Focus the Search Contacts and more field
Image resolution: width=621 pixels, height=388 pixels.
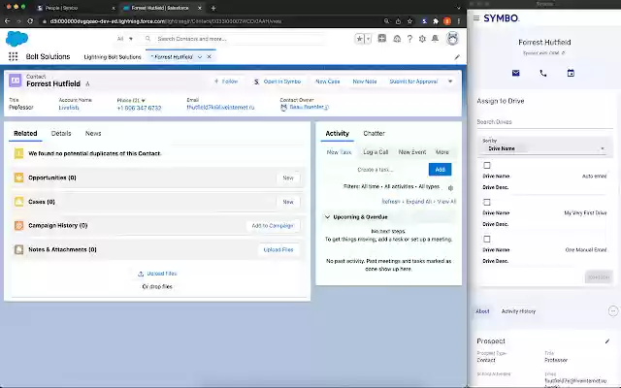coord(234,39)
